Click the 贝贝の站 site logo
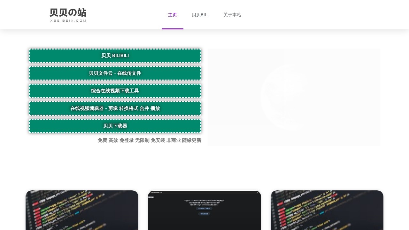 coord(68,13)
